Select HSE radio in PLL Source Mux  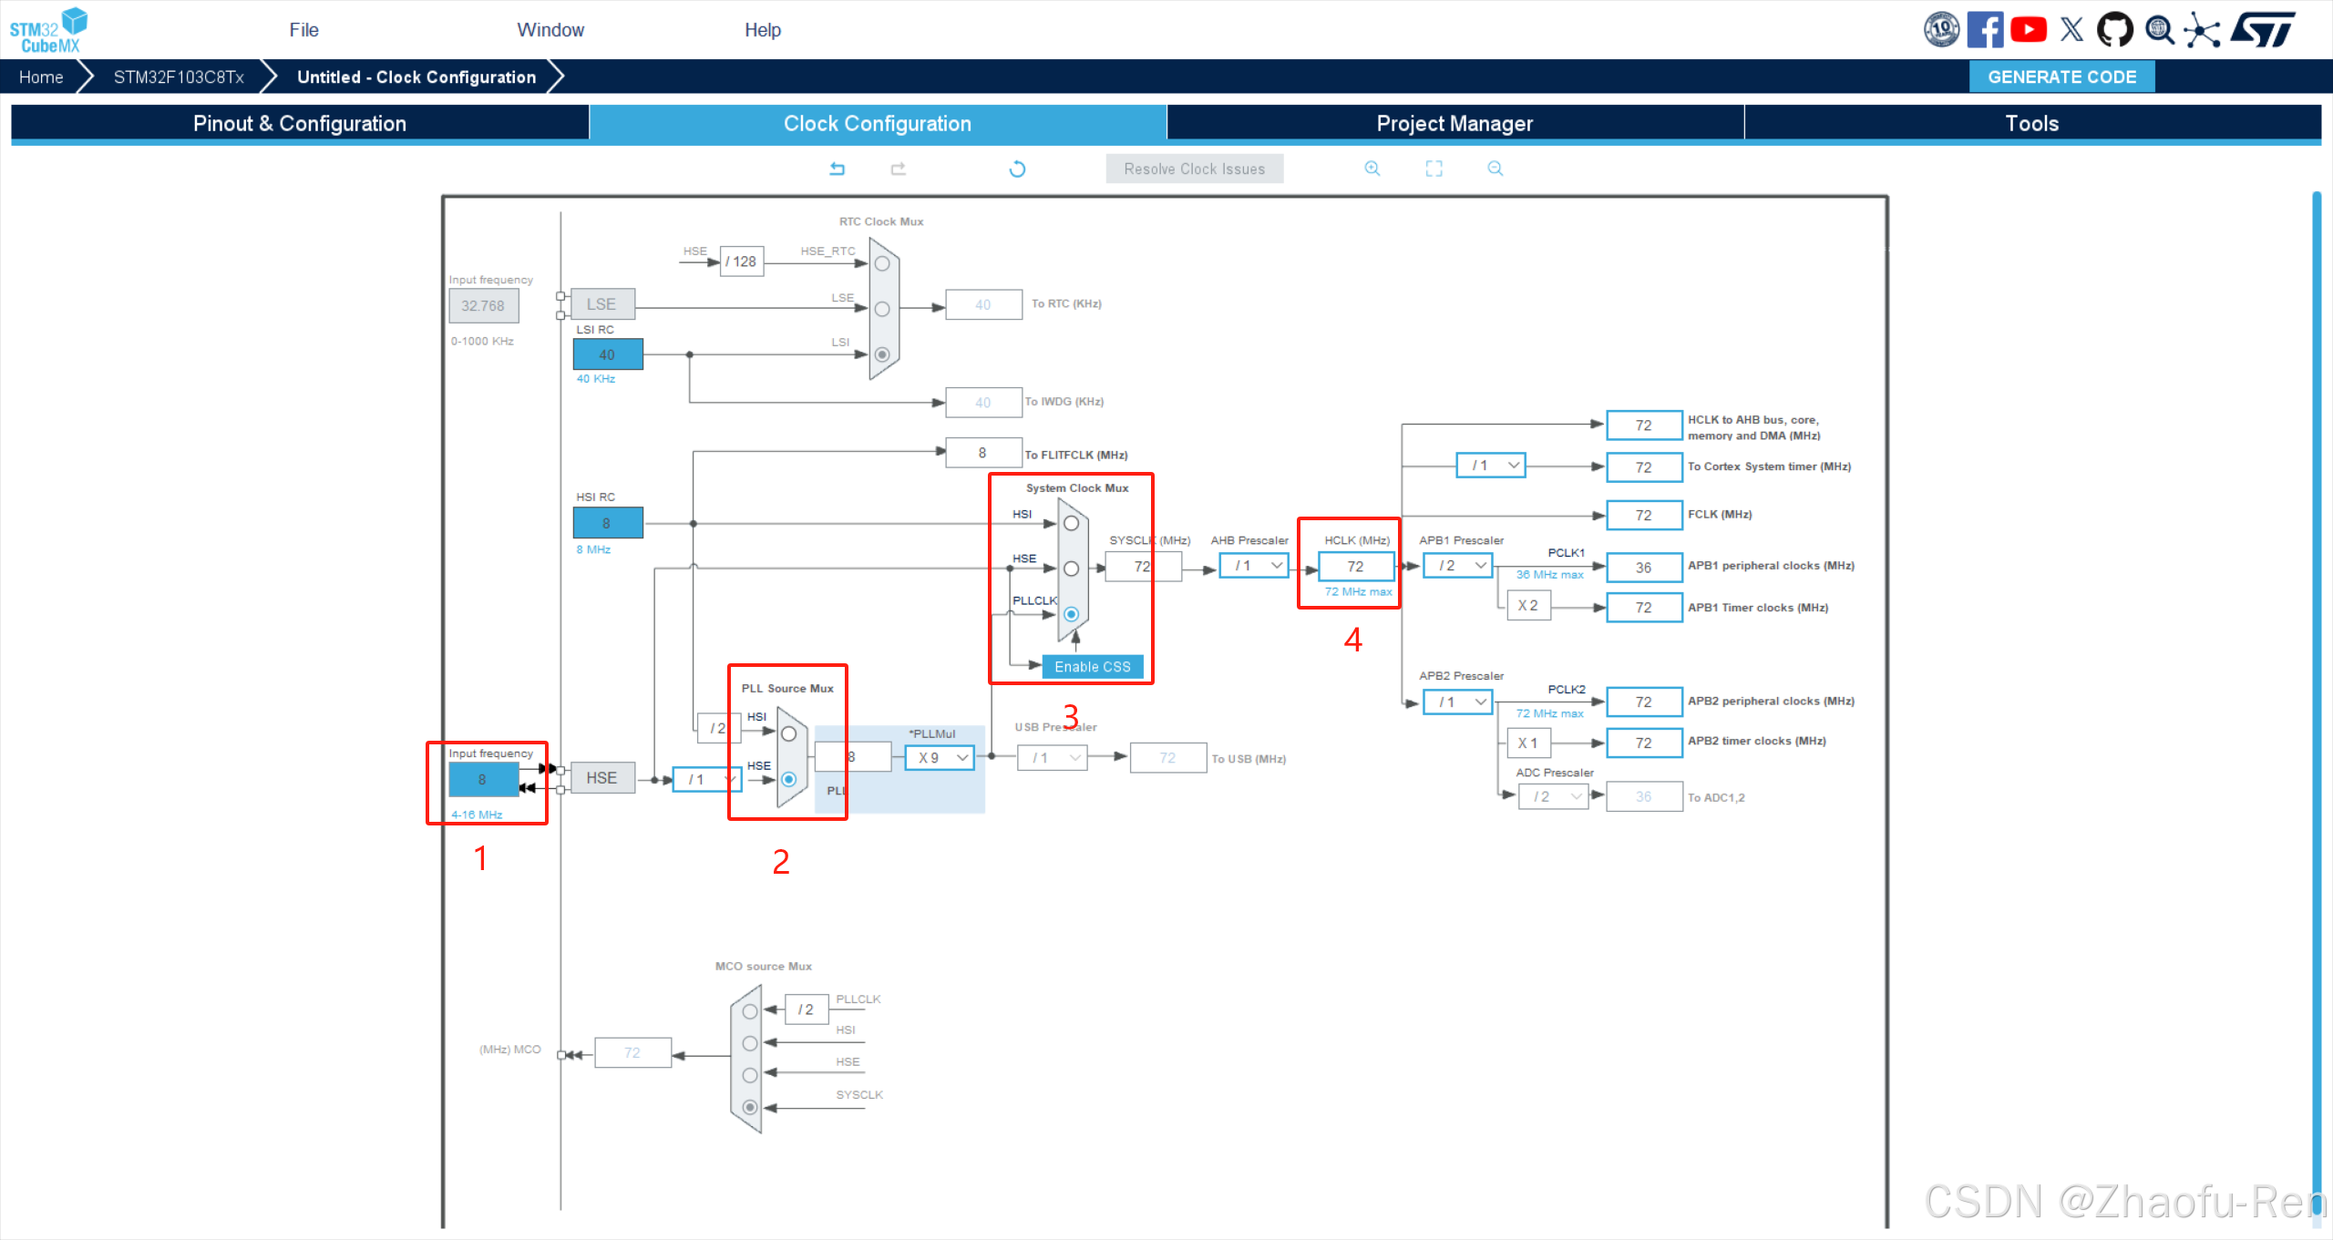point(789,779)
